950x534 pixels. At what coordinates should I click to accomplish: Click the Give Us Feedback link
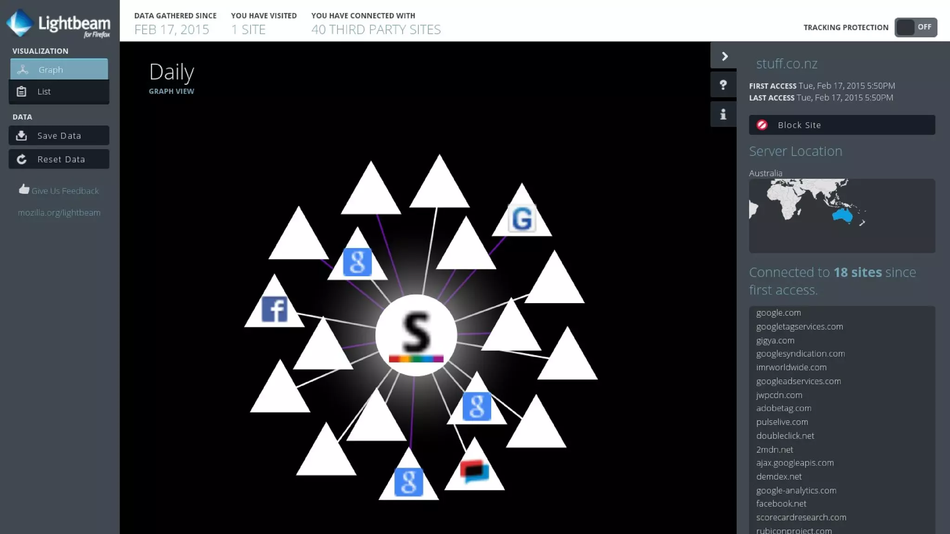tap(65, 191)
